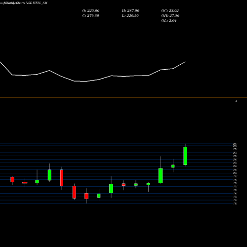Click the white line chart's right endpoint
Screen dimensions: 247x247
click(185, 62)
